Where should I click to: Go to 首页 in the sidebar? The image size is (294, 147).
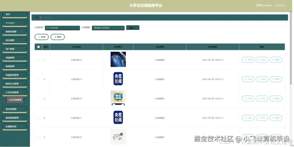point(15,15)
